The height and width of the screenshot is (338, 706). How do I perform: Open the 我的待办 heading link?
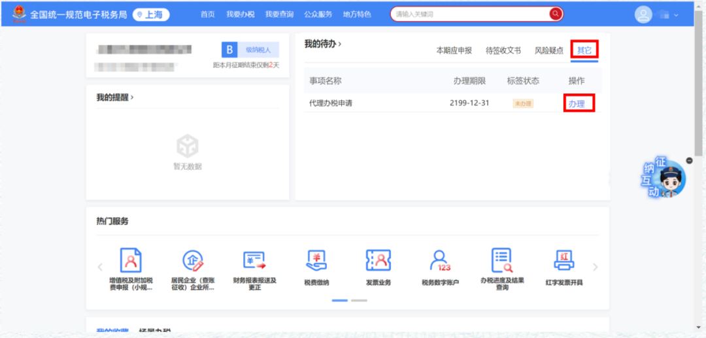click(x=323, y=44)
